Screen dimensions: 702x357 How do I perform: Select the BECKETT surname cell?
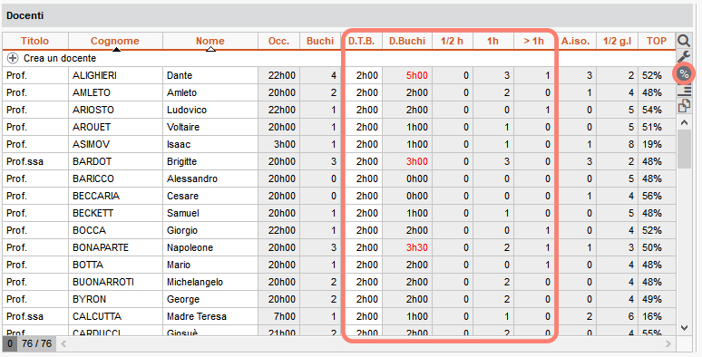coord(115,214)
